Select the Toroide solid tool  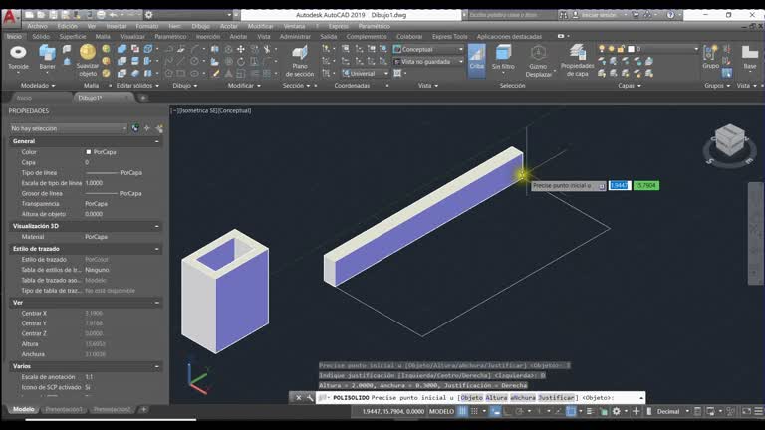pos(18,57)
